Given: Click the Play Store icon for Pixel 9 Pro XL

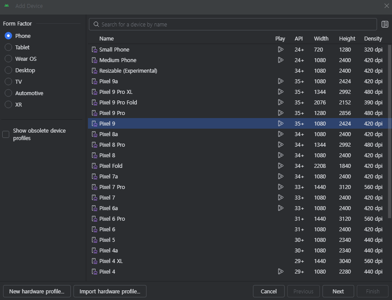Looking at the screenshot, I should click(x=281, y=92).
